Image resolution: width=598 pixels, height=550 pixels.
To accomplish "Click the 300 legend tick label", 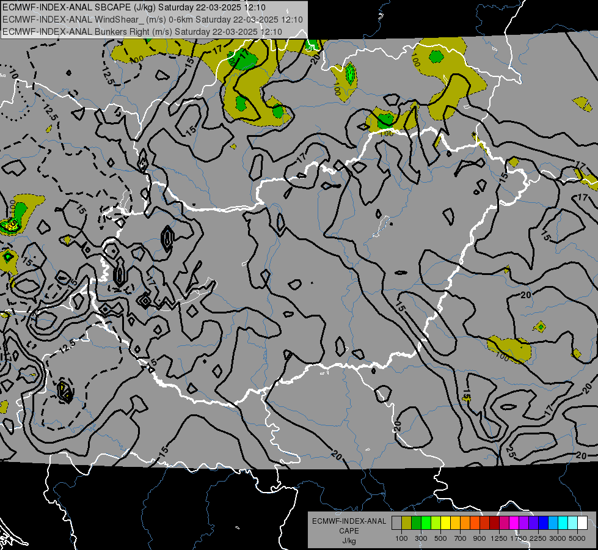I will [421, 538].
